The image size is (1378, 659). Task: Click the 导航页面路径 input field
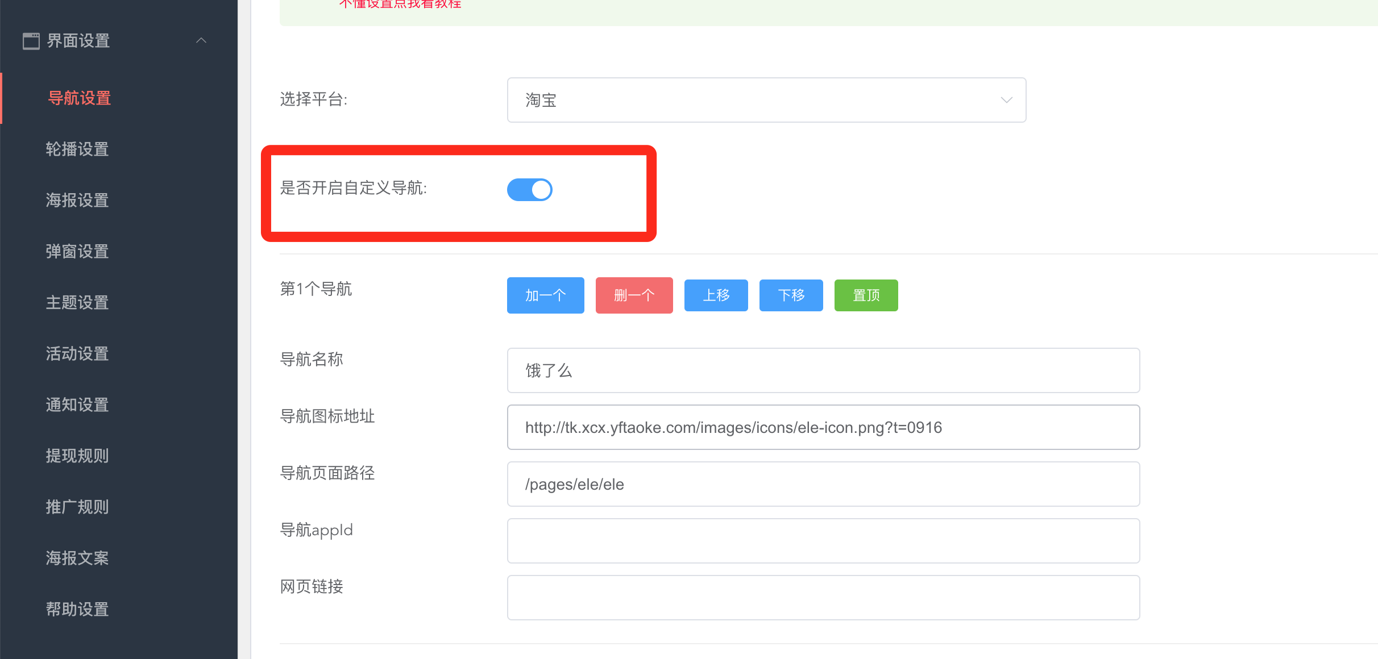point(823,484)
